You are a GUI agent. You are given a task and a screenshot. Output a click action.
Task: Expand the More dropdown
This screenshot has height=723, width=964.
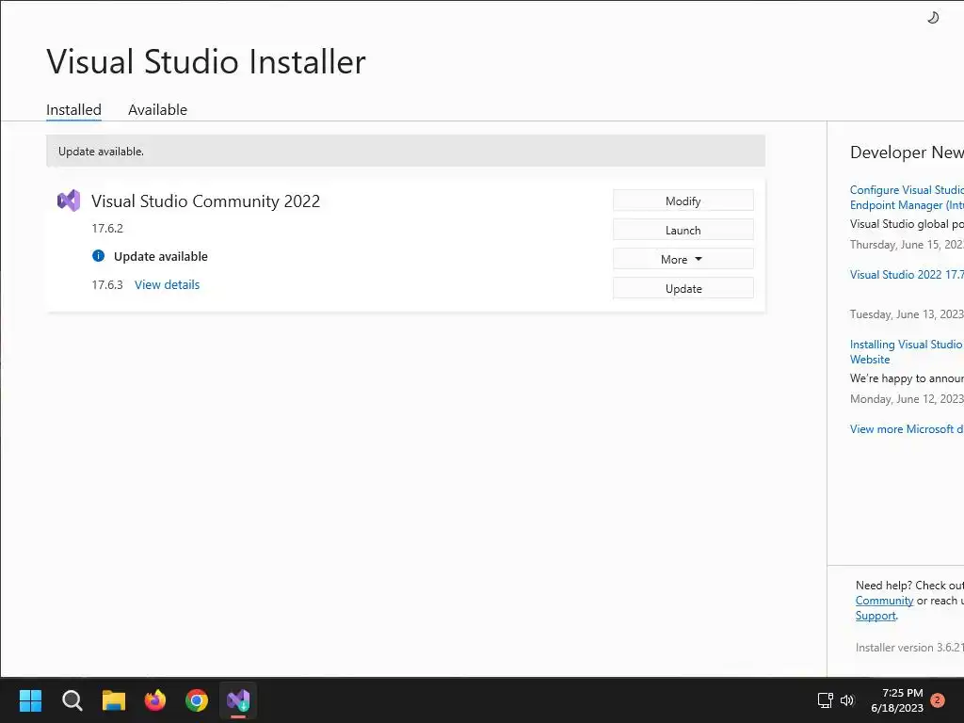click(683, 259)
